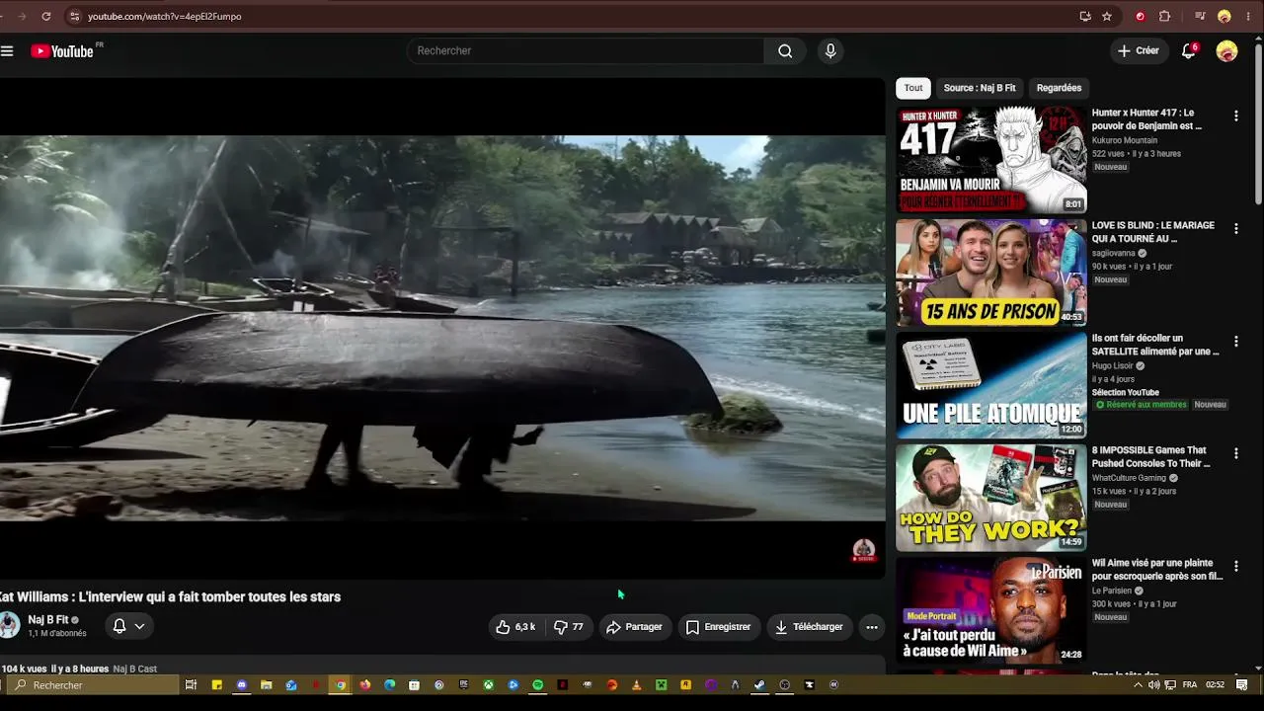Open Xbox app from the taskbar

coord(488,684)
